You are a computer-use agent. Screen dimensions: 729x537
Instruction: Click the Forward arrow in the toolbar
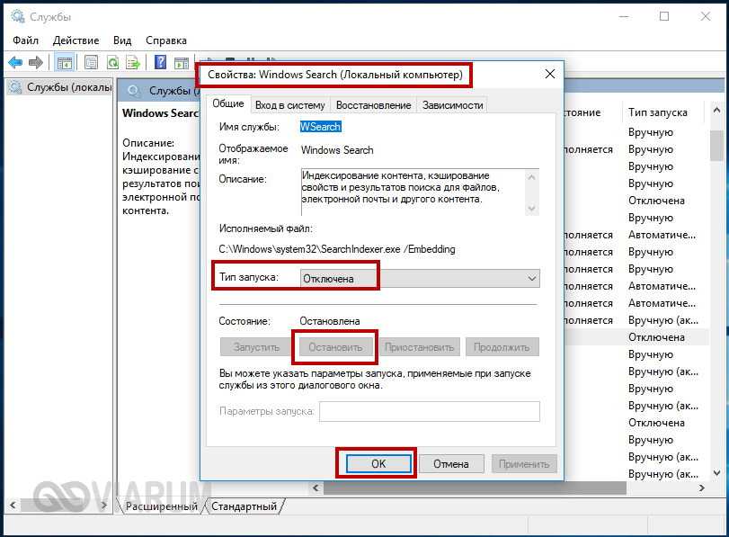[36, 62]
